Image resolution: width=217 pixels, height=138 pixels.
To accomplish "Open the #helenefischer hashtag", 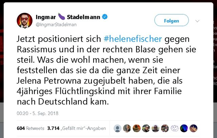I will click(x=133, y=39).
